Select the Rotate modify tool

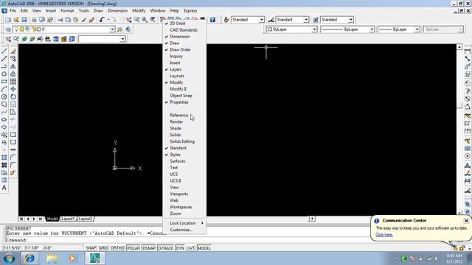pyautogui.click(x=13, y=96)
